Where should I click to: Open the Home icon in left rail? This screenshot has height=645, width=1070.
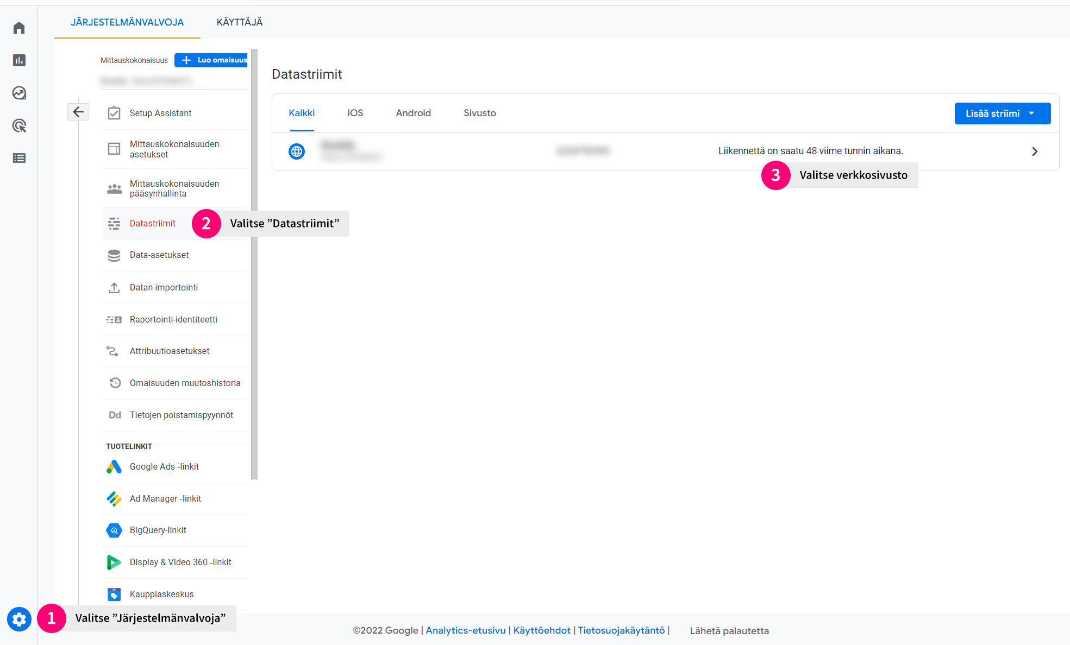[19, 28]
